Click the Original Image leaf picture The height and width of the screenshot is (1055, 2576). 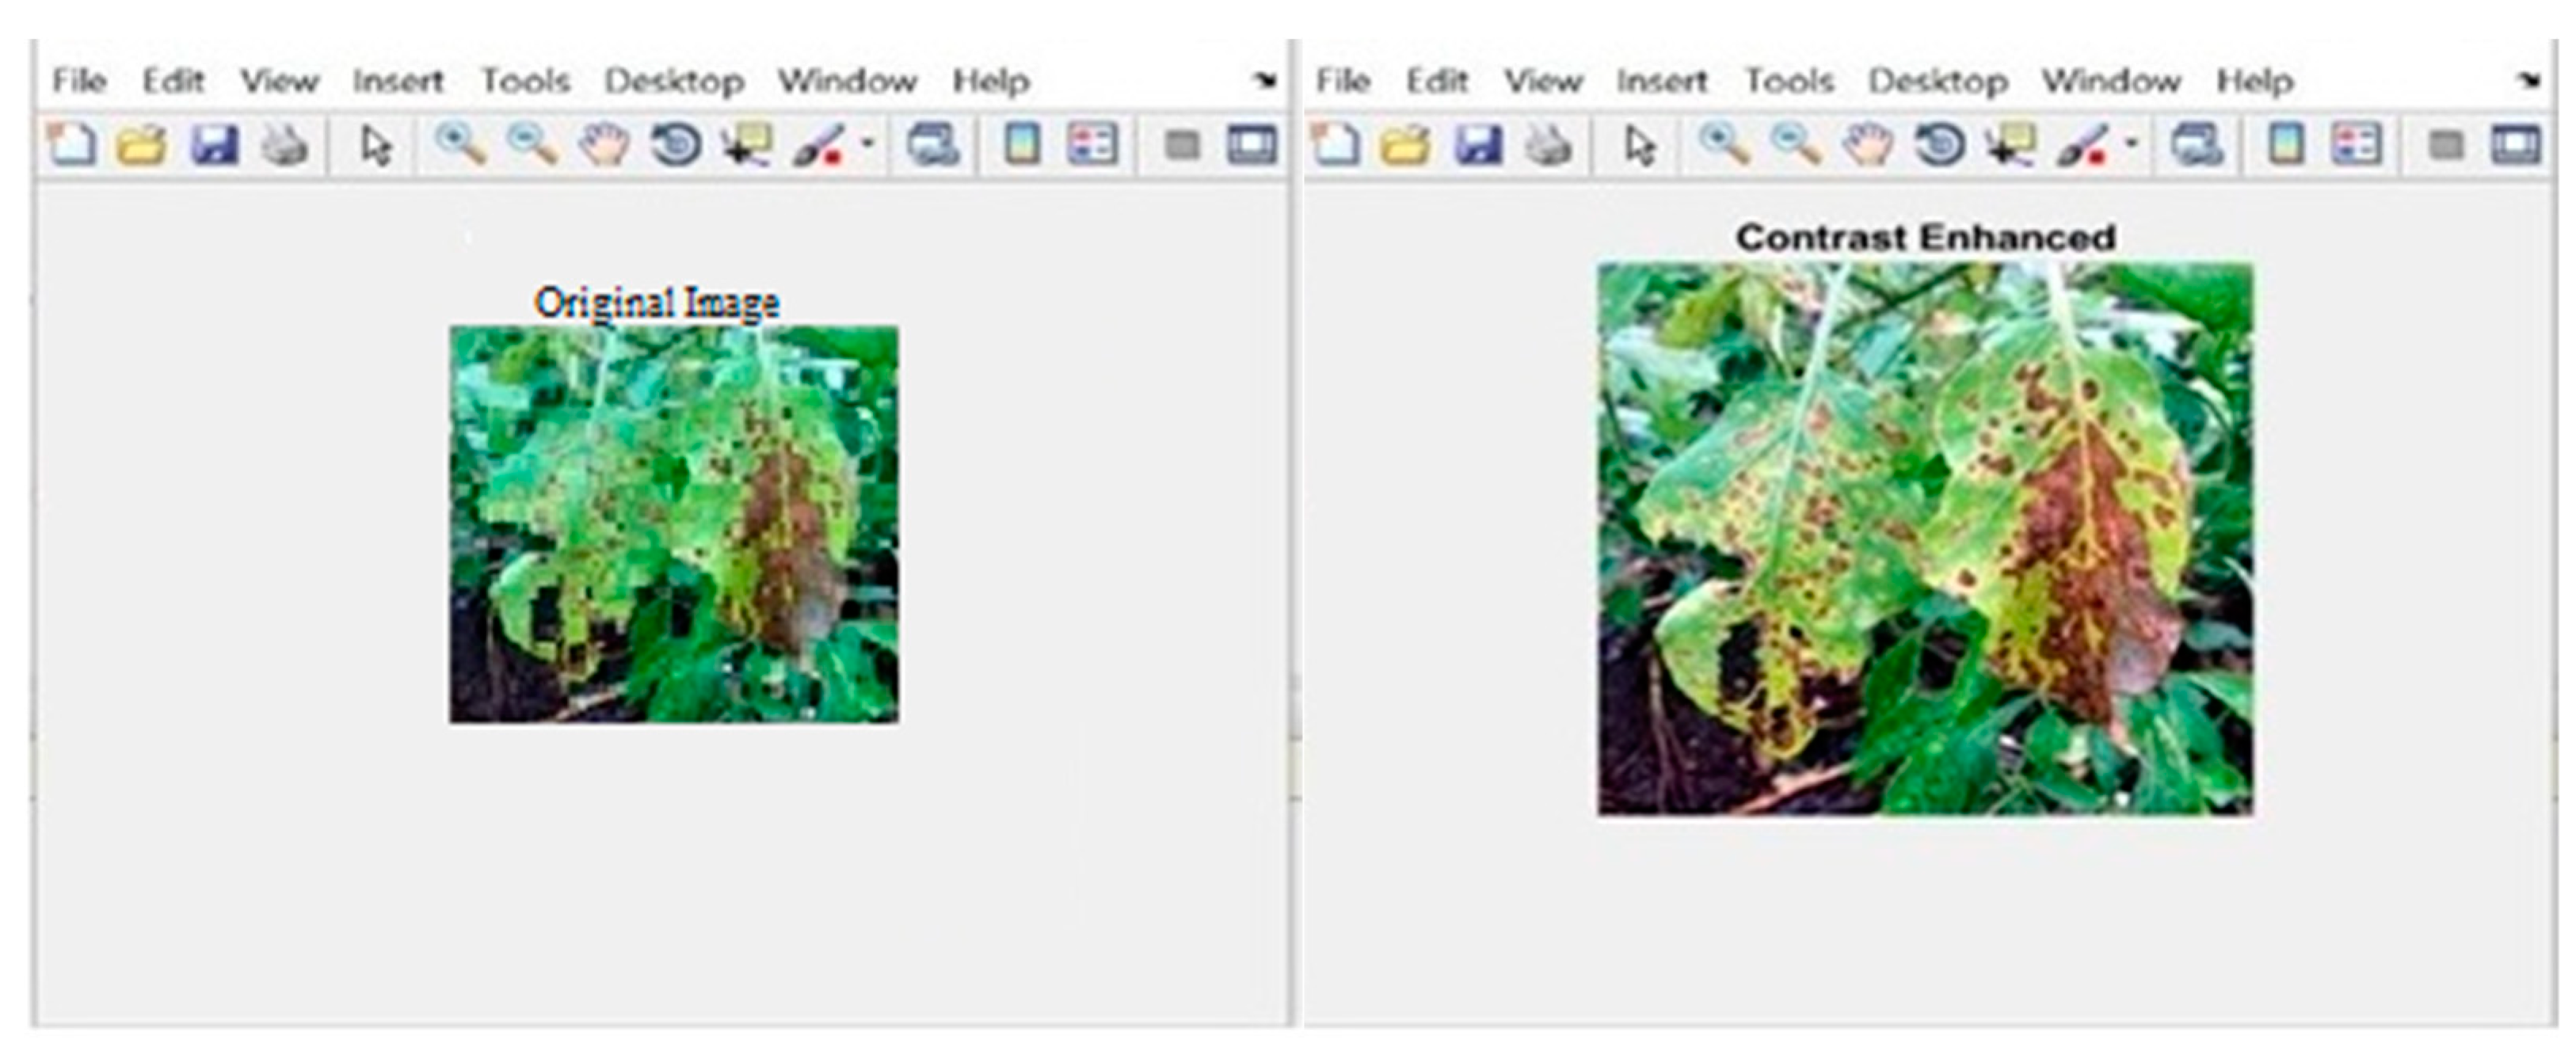click(x=674, y=524)
